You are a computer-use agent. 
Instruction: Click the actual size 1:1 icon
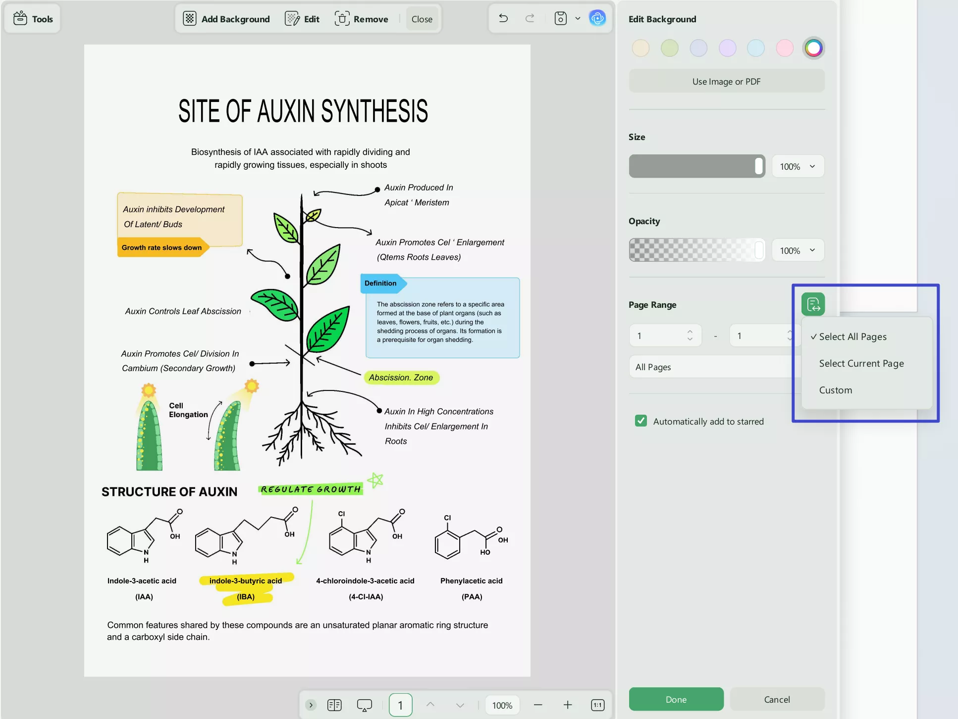[598, 705]
